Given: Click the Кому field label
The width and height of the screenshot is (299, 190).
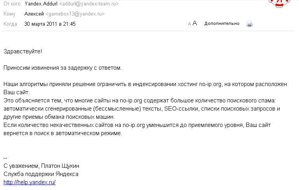Looking at the screenshot, I should pos(9,14).
